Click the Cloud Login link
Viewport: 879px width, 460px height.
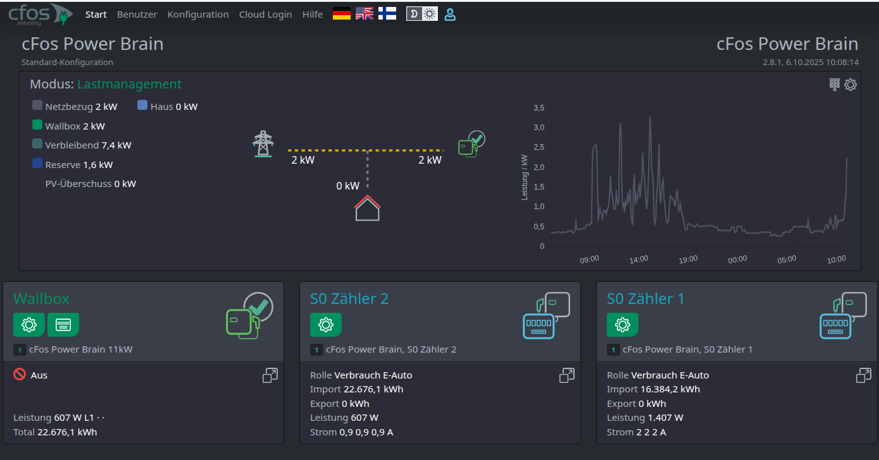pyautogui.click(x=265, y=15)
